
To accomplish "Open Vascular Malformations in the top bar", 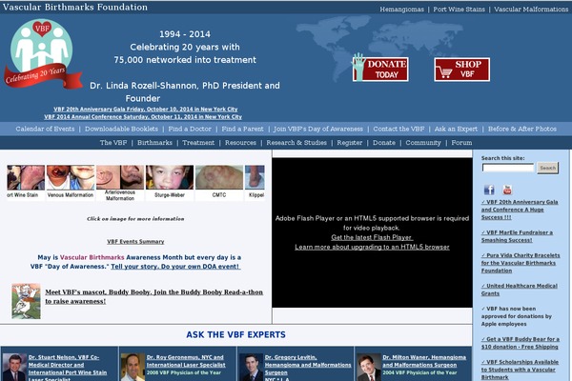I will click(531, 10).
